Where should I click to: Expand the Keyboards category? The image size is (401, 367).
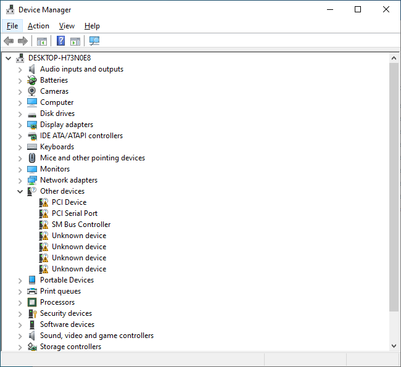[20, 147]
